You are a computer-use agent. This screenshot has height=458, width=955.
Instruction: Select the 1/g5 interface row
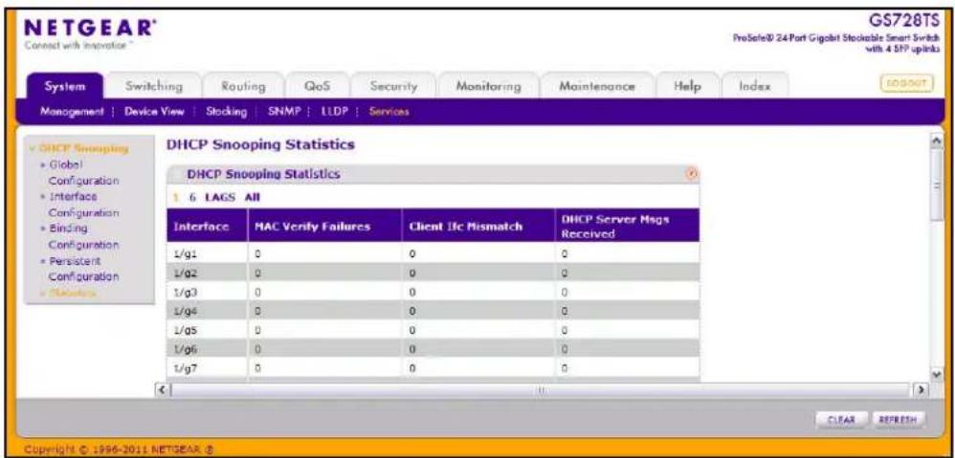(x=433, y=330)
